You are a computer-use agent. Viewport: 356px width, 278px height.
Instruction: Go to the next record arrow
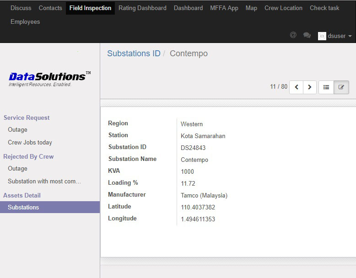[310, 87]
